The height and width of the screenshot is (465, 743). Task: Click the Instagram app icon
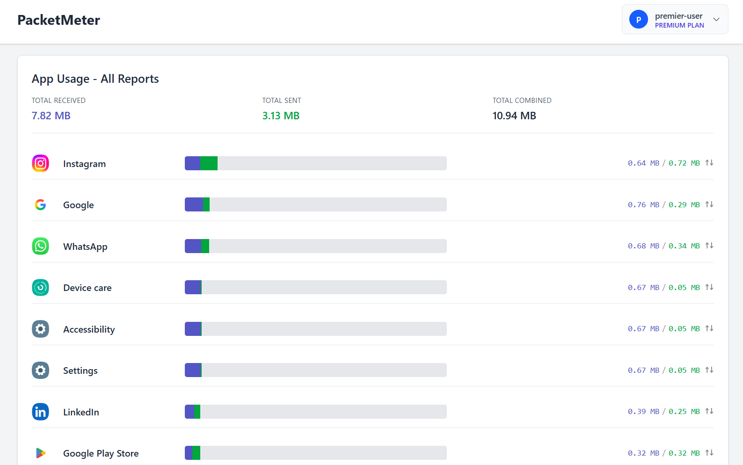coord(40,163)
